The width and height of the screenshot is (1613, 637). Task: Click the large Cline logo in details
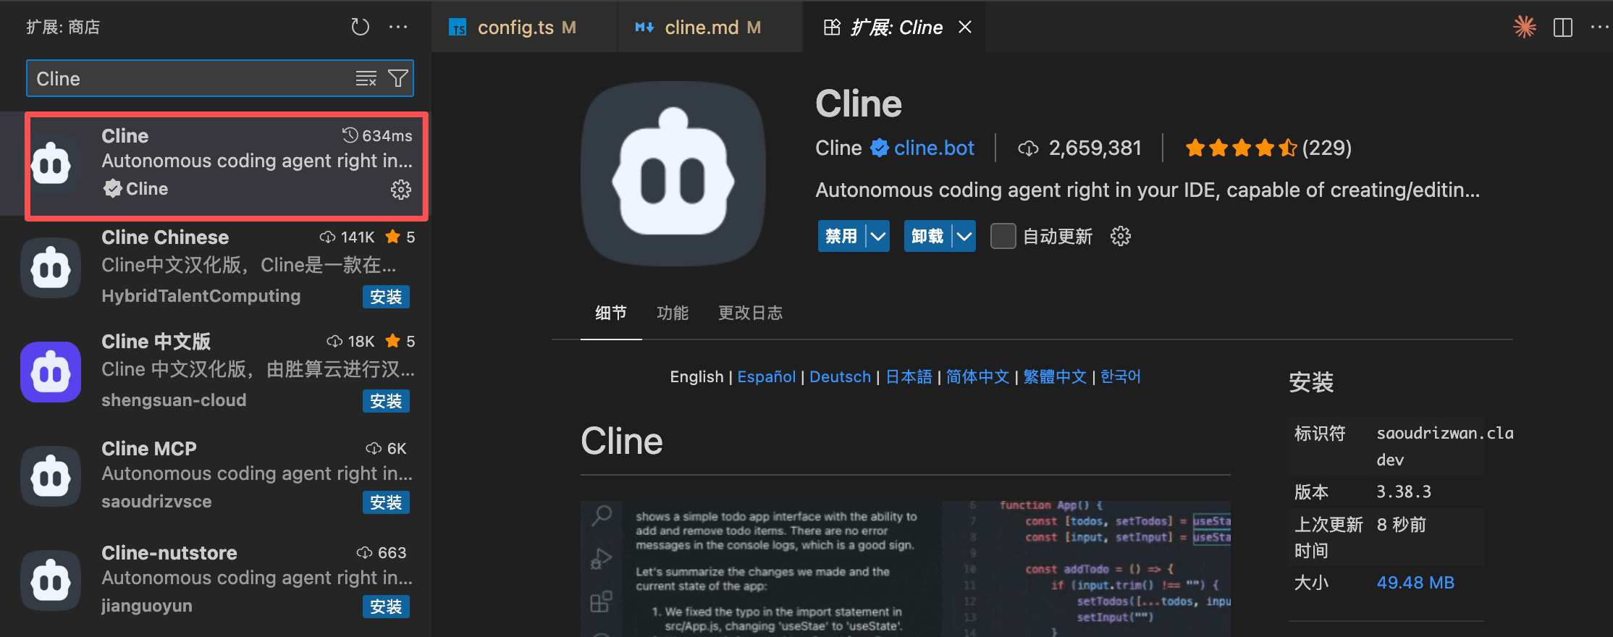point(673,174)
